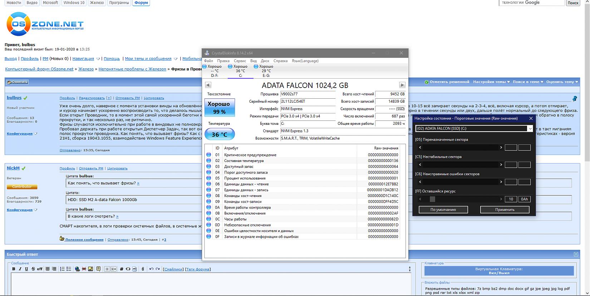Open the Сервис menu in CrystalDiskInfo
590x296 pixels.
[x=240, y=61]
